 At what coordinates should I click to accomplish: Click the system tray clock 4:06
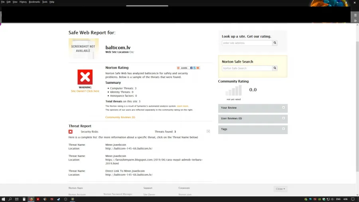tap(345, 199)
